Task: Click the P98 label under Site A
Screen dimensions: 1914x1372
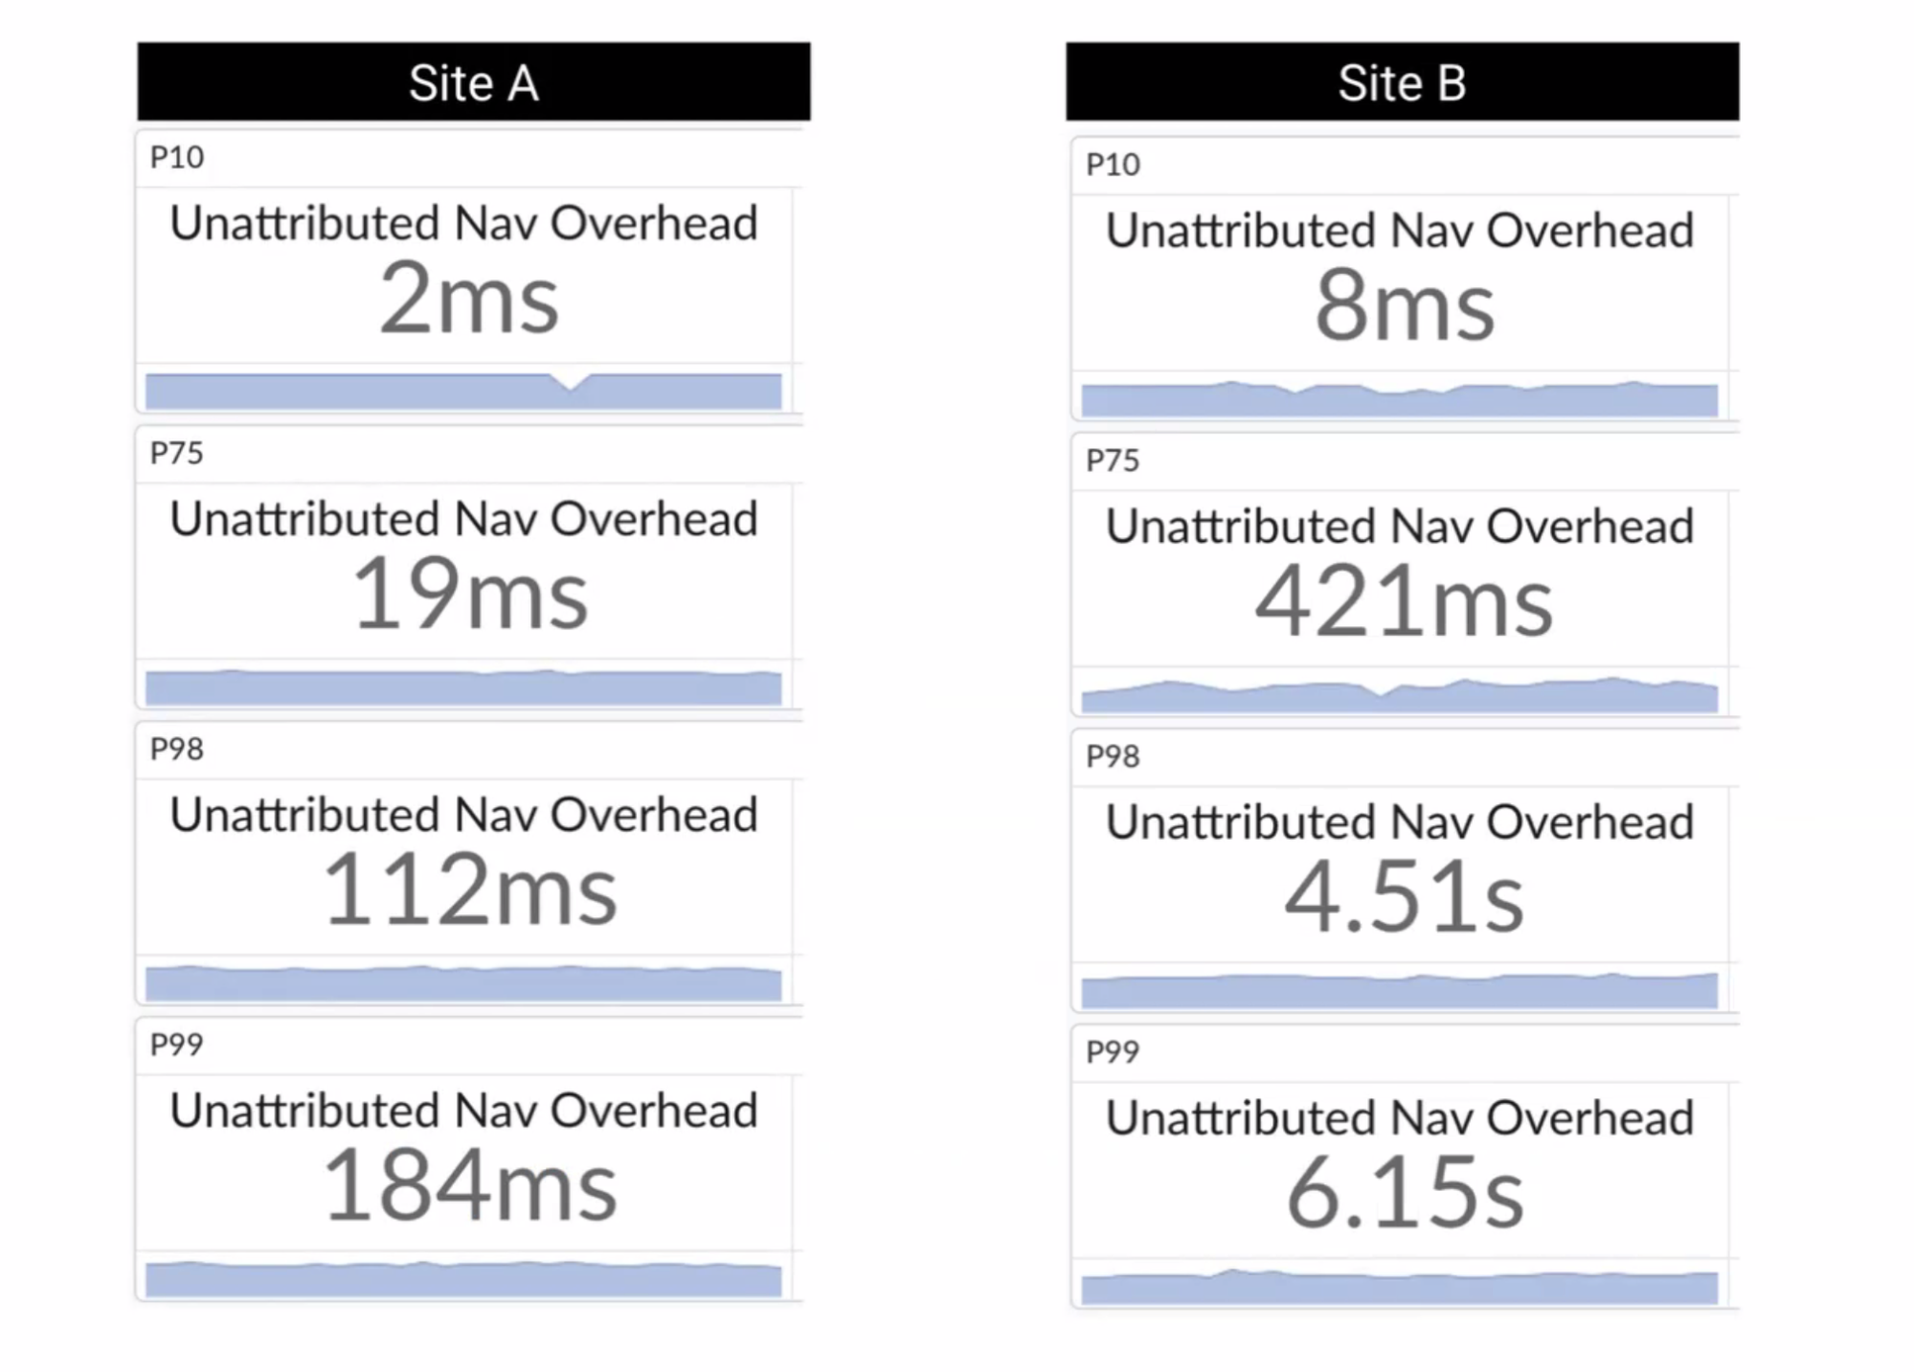Action: (177, 749)
